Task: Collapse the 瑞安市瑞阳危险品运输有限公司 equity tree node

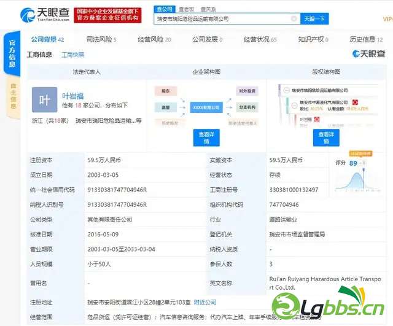Action: (286, 90)
